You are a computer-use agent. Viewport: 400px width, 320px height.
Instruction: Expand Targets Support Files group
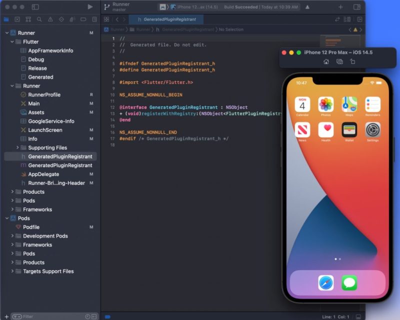coord(12,271)
